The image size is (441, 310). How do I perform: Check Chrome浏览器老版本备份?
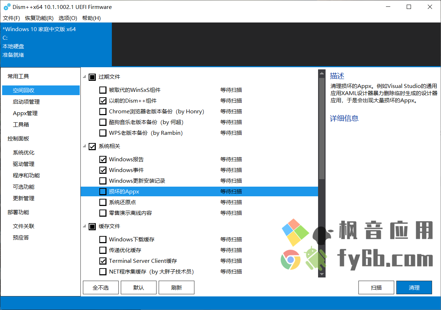pos(103,112)
